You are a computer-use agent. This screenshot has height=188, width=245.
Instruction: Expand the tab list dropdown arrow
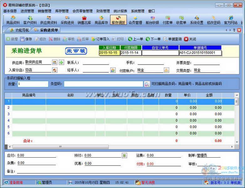point(234,30)
